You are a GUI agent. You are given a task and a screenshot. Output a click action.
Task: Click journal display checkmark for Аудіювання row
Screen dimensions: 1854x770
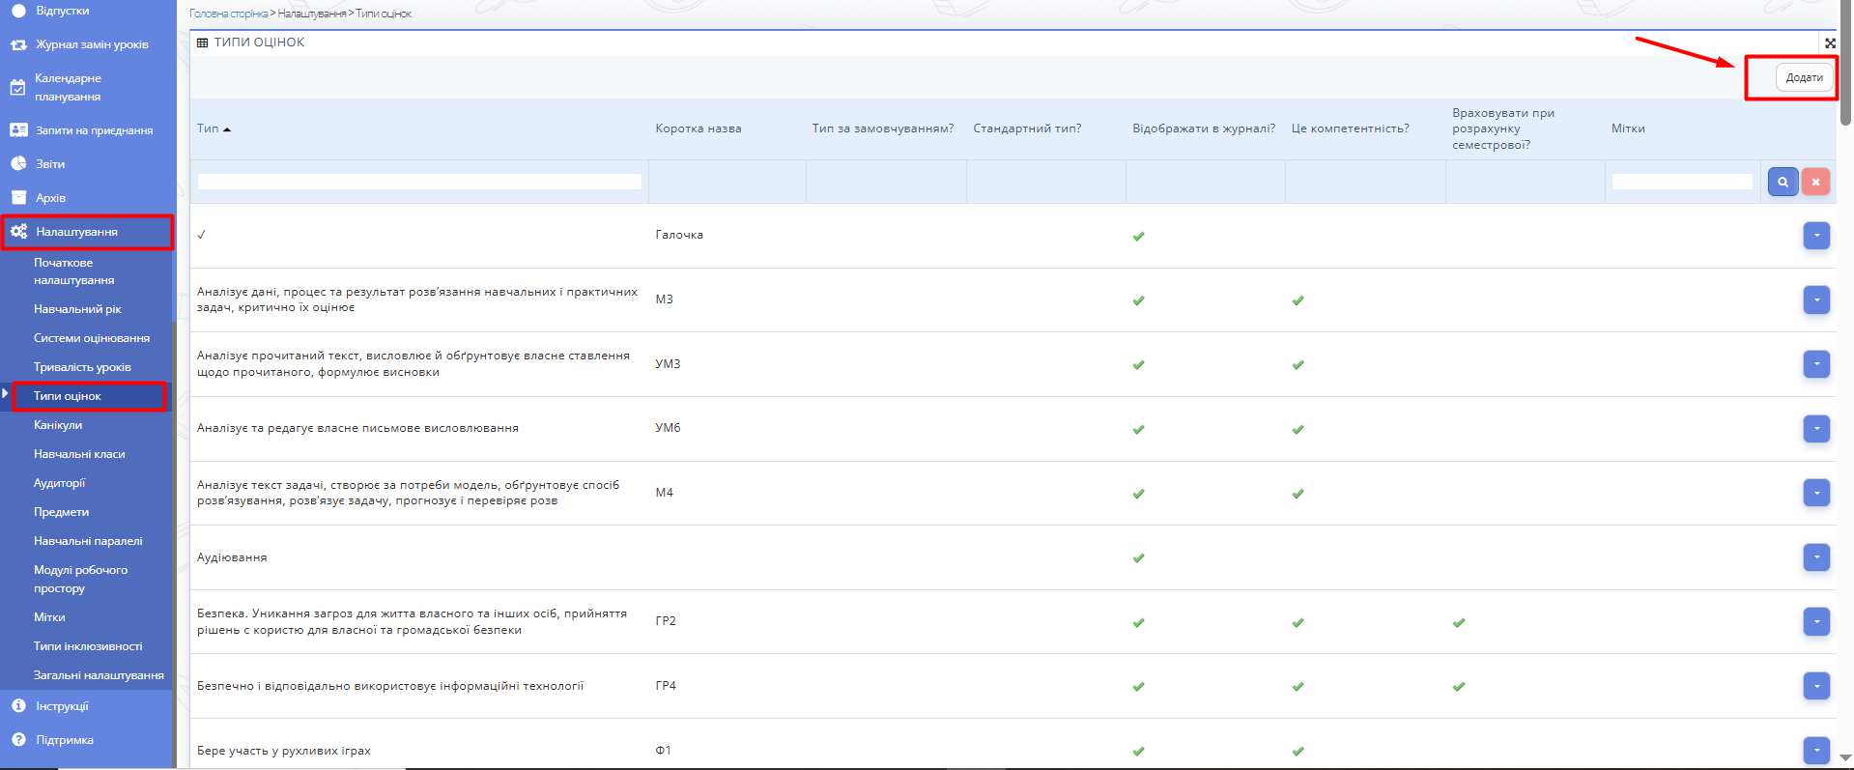pyautogui.click(x=1138, y=557)
